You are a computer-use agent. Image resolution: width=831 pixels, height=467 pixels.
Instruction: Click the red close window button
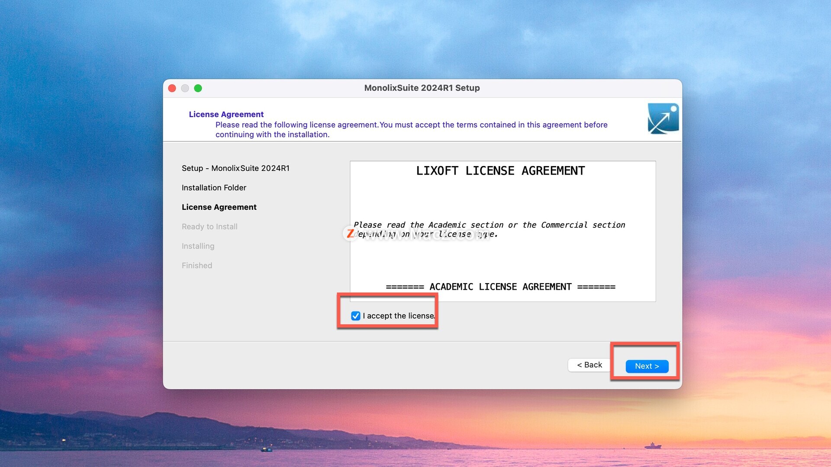pyautogui.click(x=172, y=88)
